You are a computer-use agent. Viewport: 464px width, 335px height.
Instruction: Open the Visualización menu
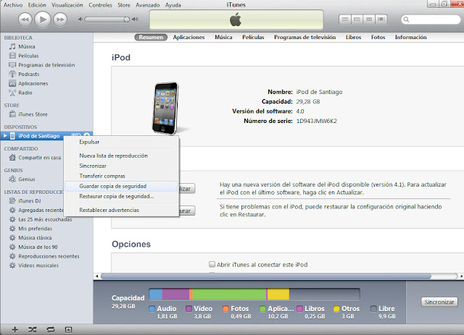coord(68,4)
